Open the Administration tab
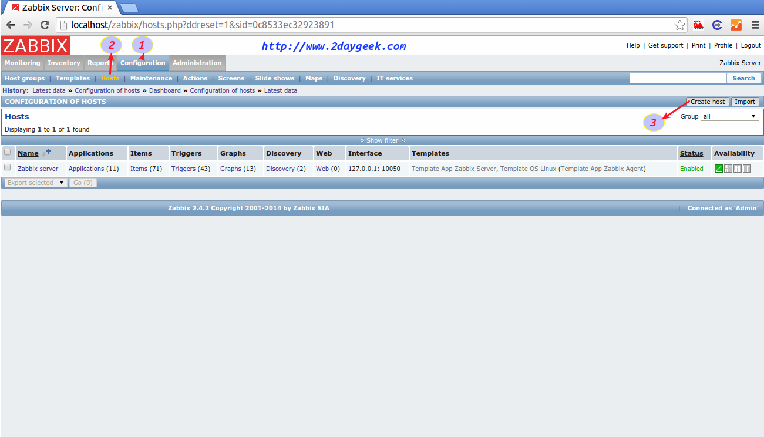This screenshot has width=764, height=437. click(197, 63)
